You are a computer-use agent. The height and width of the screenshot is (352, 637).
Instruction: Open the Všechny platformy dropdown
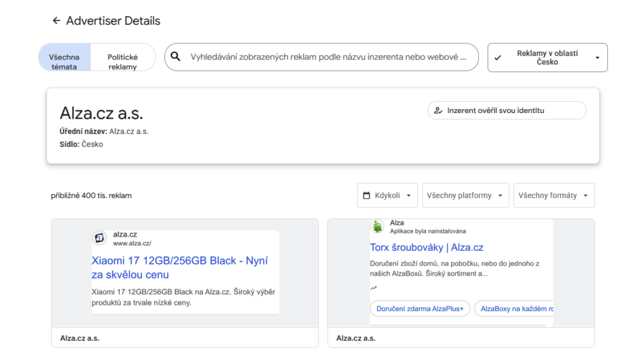[x=465, y=196]
